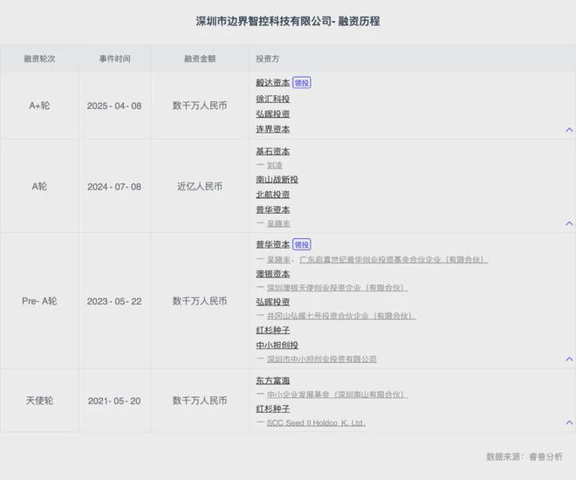
Task: Open 中小担创投 investor link
Action: click(x=277, y=346)
